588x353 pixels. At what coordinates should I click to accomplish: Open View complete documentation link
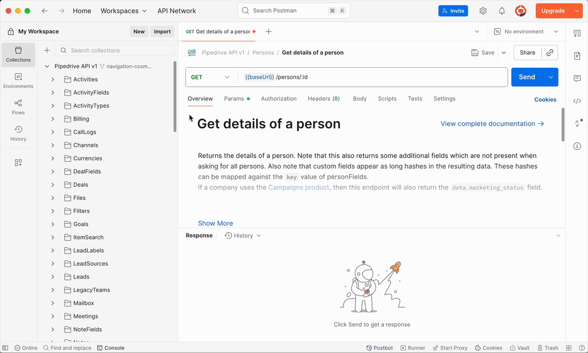492,123
